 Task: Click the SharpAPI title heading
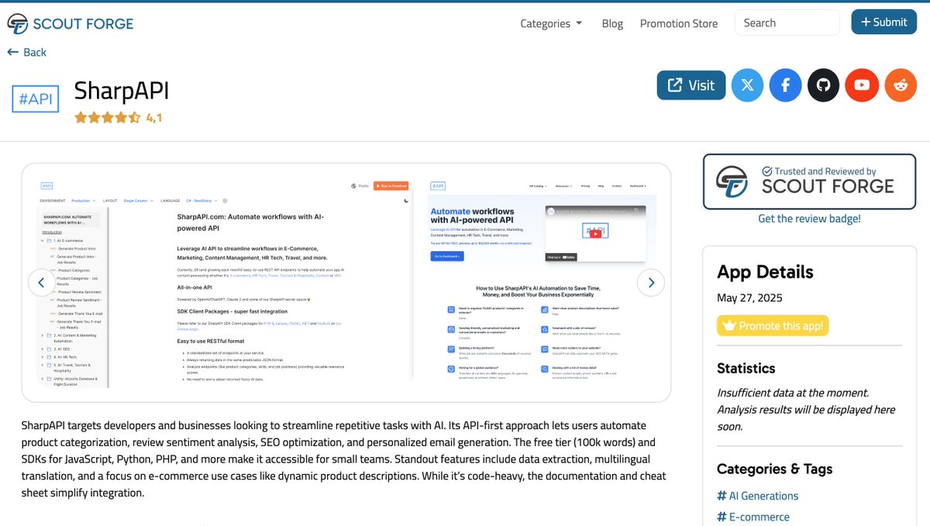[122, 91]
